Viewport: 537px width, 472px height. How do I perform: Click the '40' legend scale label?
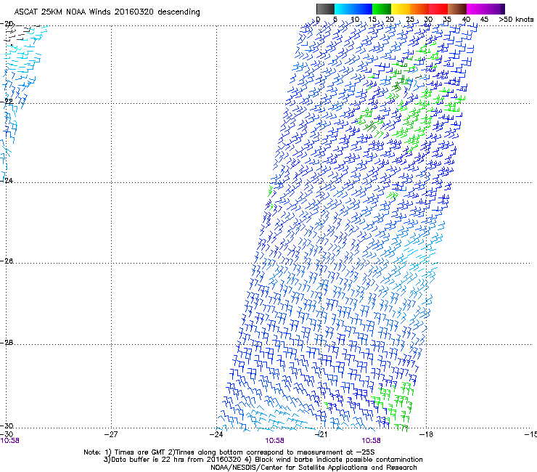coord(466,20)
